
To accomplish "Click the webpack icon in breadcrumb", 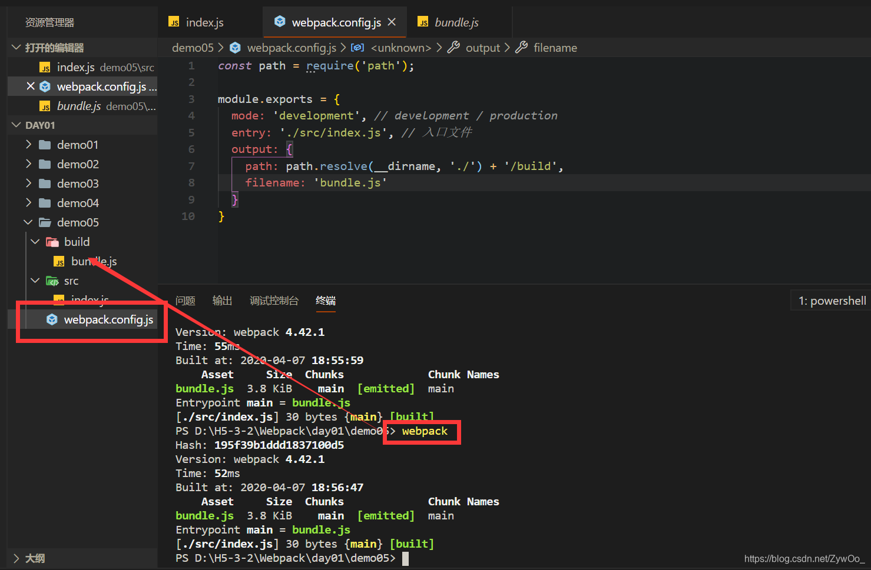I will point(235,47).
